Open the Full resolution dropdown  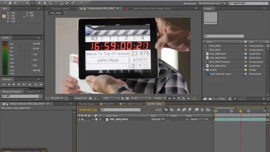pyautogui.click(x=111, y=98)
